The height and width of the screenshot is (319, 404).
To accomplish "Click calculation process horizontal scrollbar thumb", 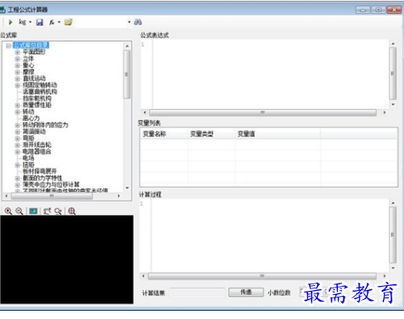I will point(262,276).
